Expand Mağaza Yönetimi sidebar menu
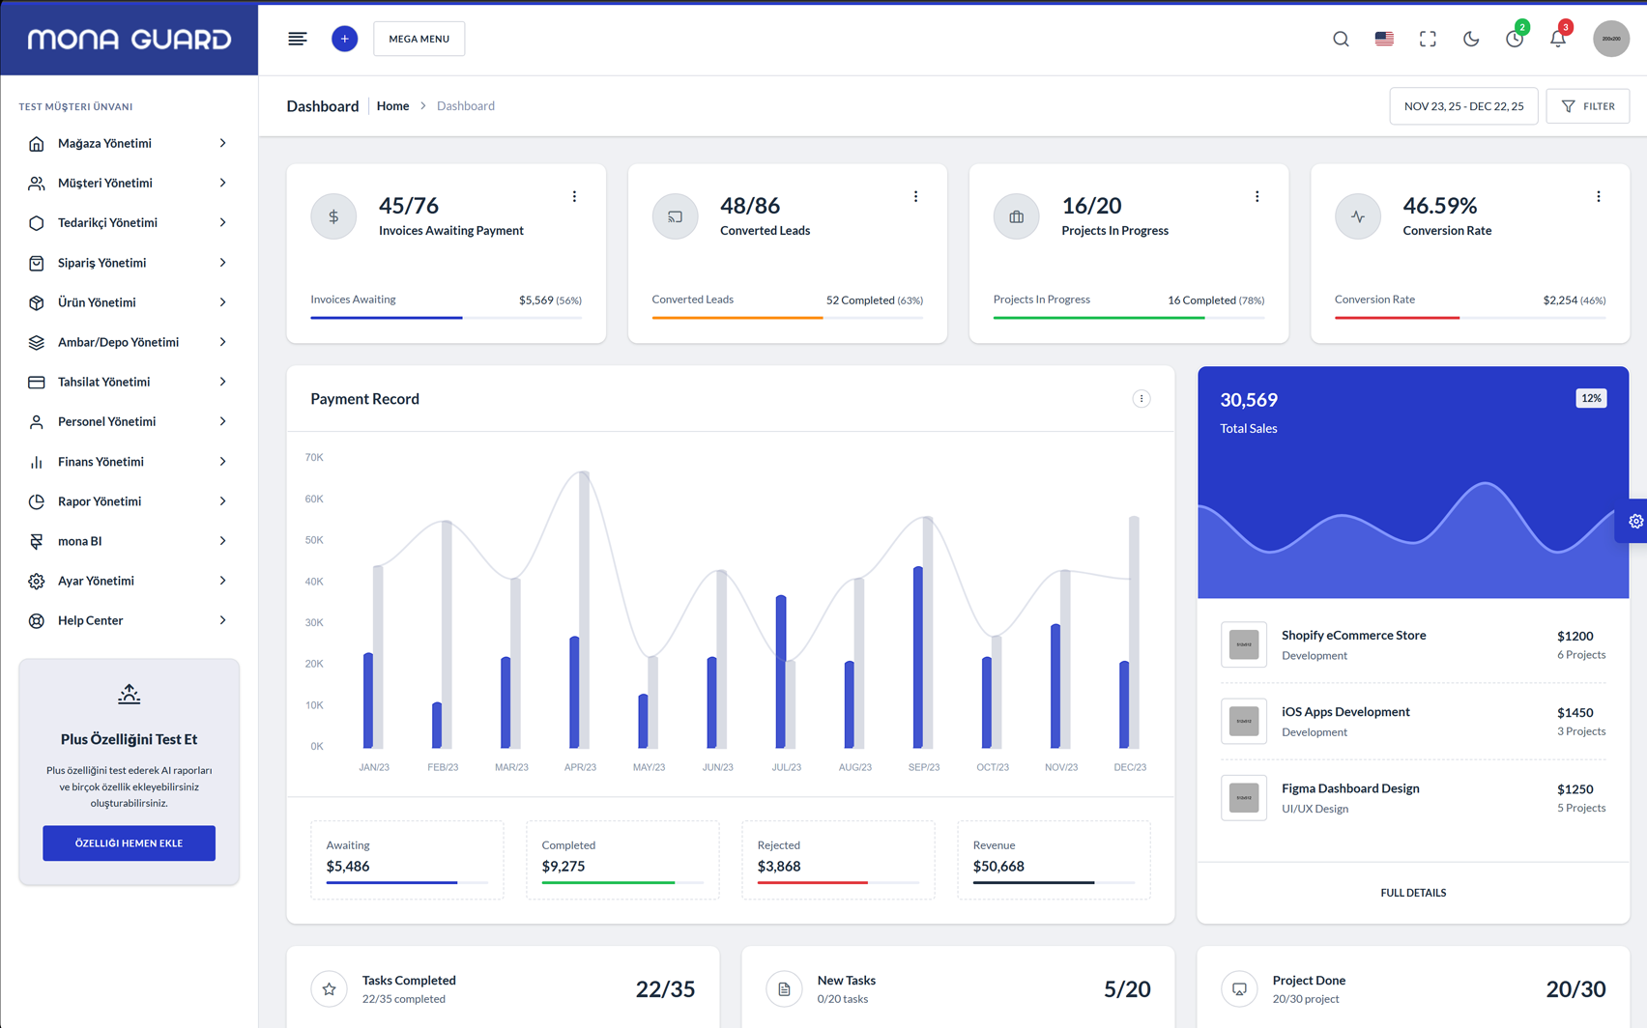Viewport: 1647px width, 1028px height. click(x=129, y=143)
